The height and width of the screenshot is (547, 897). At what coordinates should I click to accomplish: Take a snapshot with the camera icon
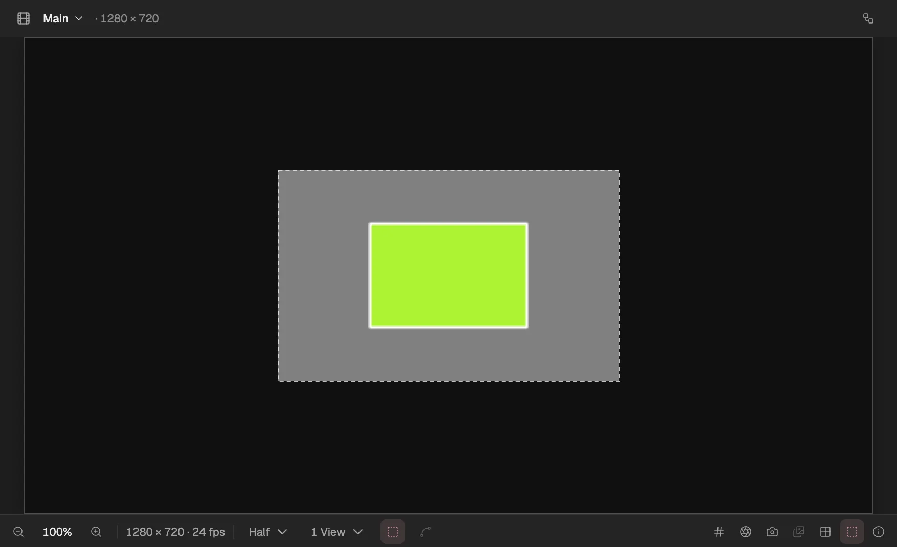[x=772, y=532]
